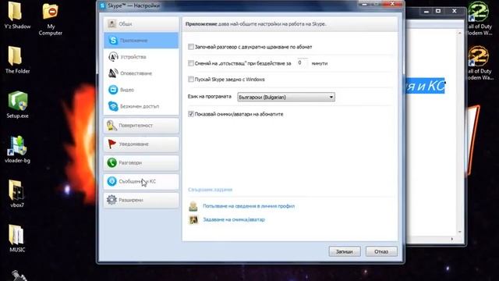Open the Разговори section
The height and width of the screenshot is (281, 499).
[x=141, y=163]
